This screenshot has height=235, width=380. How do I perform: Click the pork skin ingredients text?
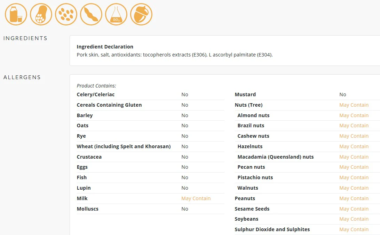click(x=174, y=55)
